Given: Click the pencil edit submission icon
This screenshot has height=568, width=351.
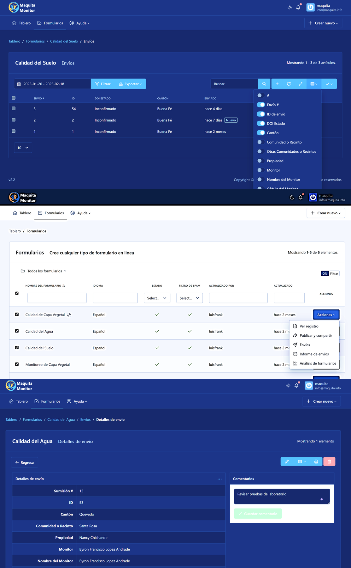Looking at the screenshot, I should point(287,461).
